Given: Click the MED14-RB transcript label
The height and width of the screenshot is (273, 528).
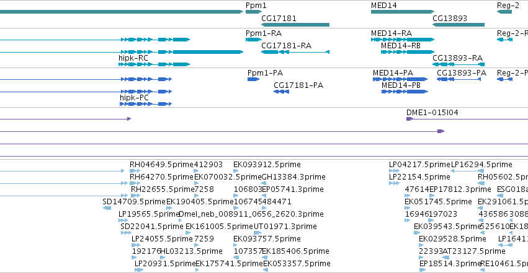Looking at the screenshot, I should [401, 46].
